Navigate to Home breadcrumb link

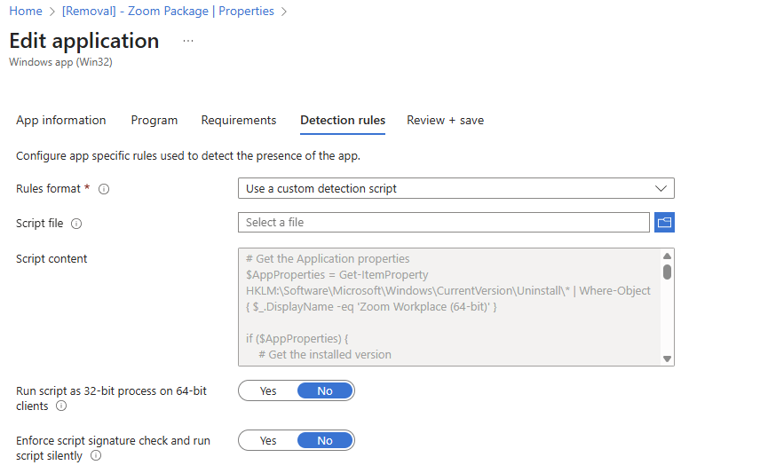coord(25,11)
